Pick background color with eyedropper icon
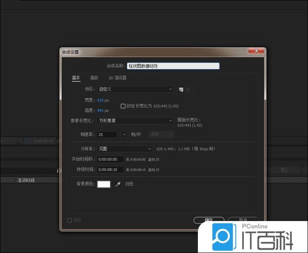Viewport: 308px width, 253px height. pyautogui.click(x=118, y=184)
